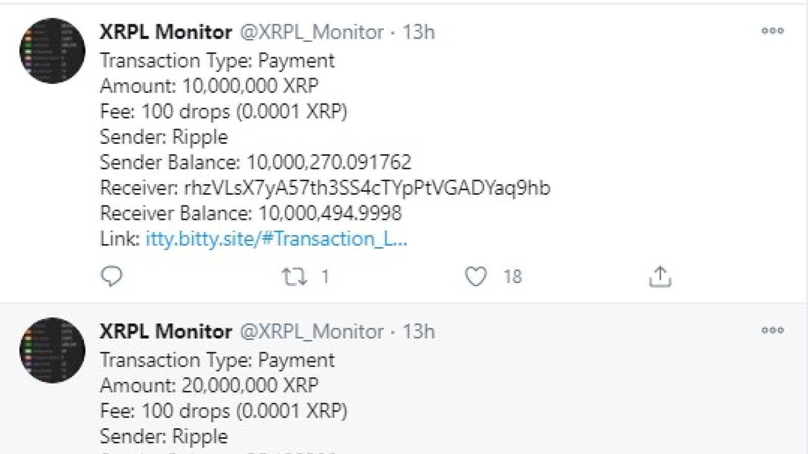The image size is (808, 454).
Task: Open XRPL Monitor name on second tweet
Action: point(166,331)
